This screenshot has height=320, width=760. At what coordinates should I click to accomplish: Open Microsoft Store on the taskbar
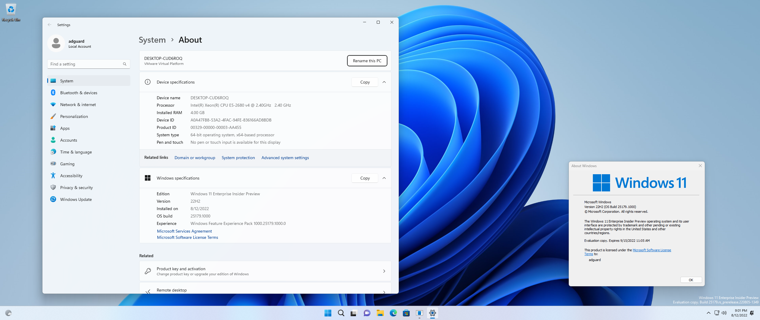coord(406,313)
